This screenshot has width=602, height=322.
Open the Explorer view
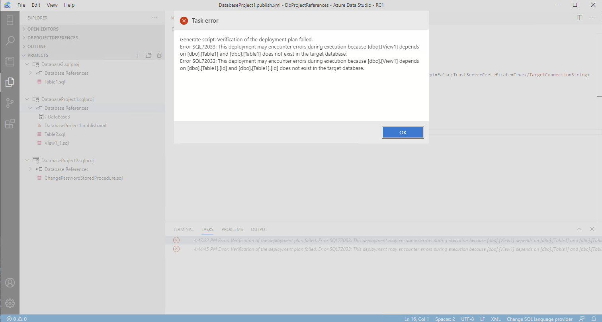[x=10, y=82]
